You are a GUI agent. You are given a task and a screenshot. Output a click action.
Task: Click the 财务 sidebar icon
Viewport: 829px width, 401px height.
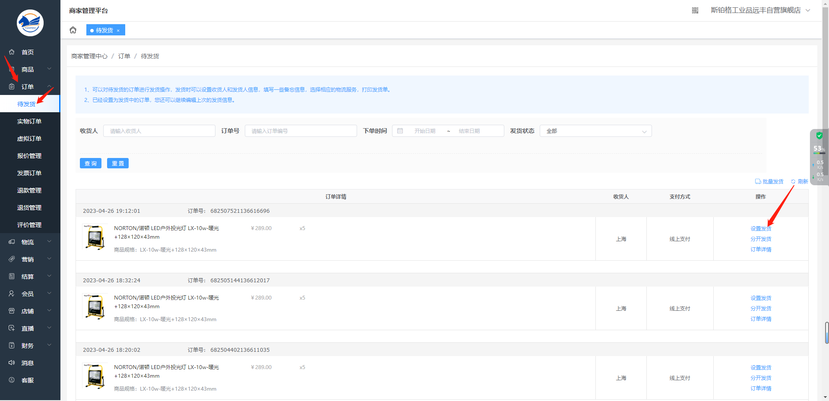12,345
